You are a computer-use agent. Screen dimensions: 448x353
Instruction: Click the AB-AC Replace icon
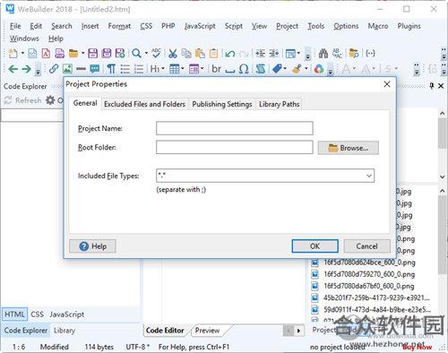pos(337,54)
